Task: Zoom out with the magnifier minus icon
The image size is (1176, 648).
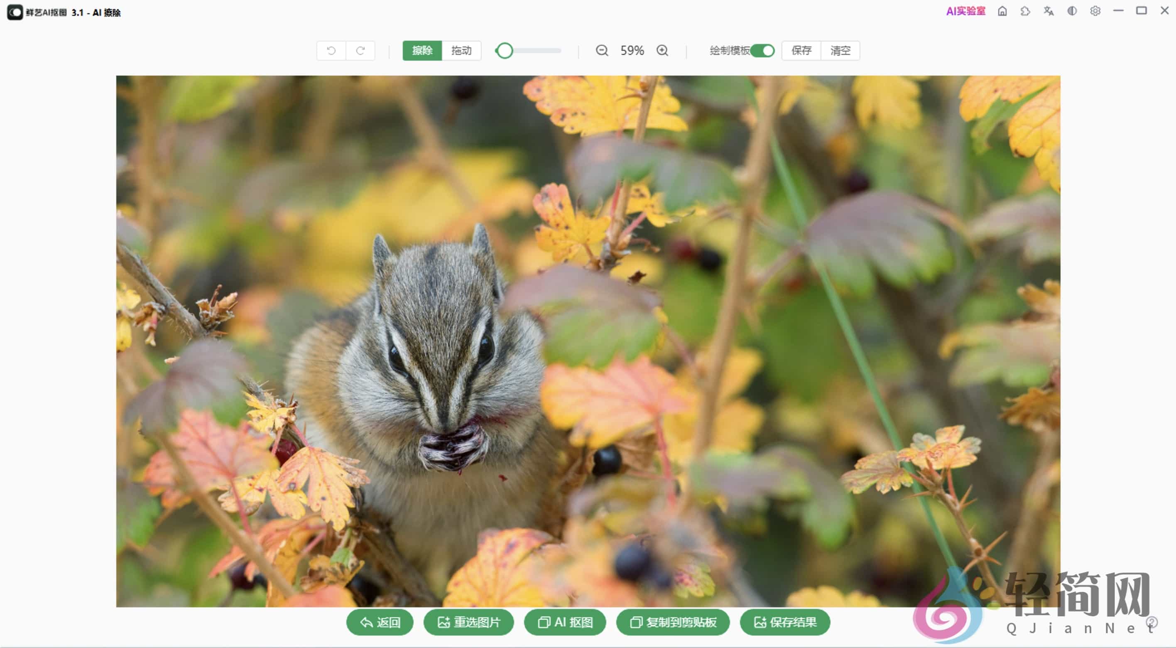Action: (x=602, y=51)
